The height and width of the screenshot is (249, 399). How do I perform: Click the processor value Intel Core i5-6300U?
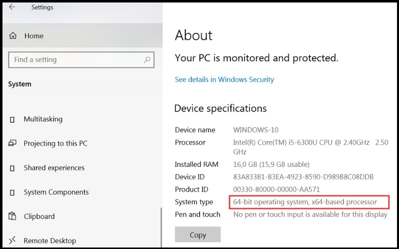(x=311, y=147)
